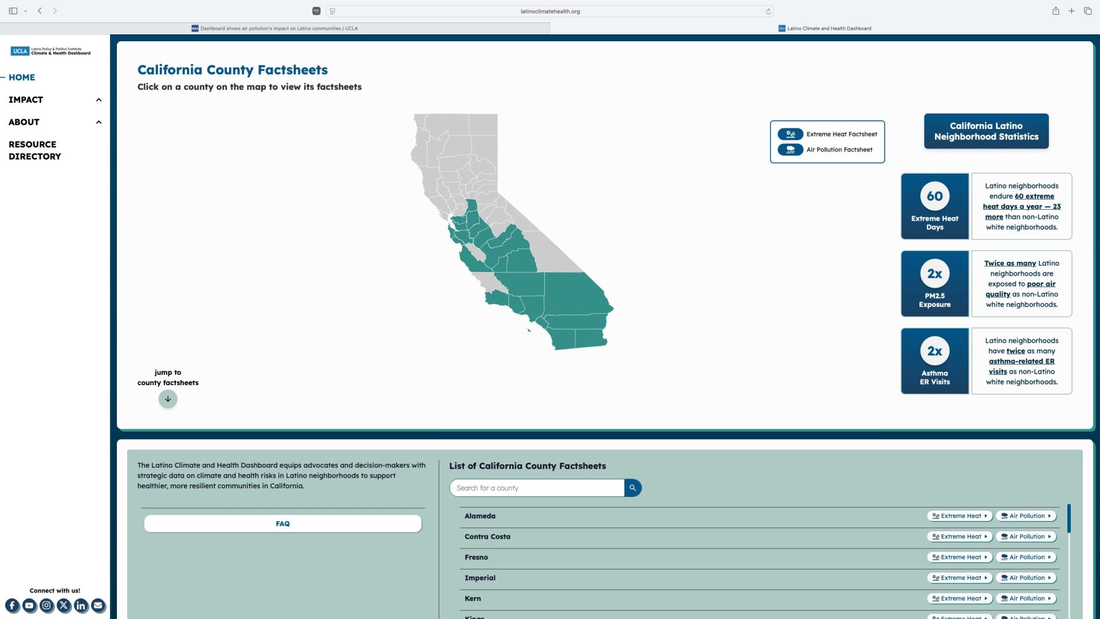
Task: Click the county search magnifier button
Action: pos(632,488)
